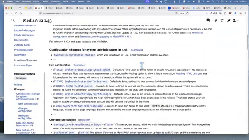
Task: Open the Lesezeichen menu
Action: click(55, 2)
